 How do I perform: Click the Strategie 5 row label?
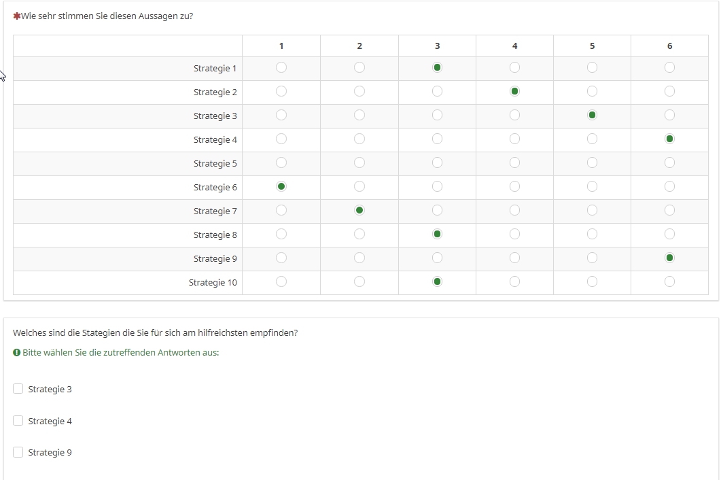point(215,163)
